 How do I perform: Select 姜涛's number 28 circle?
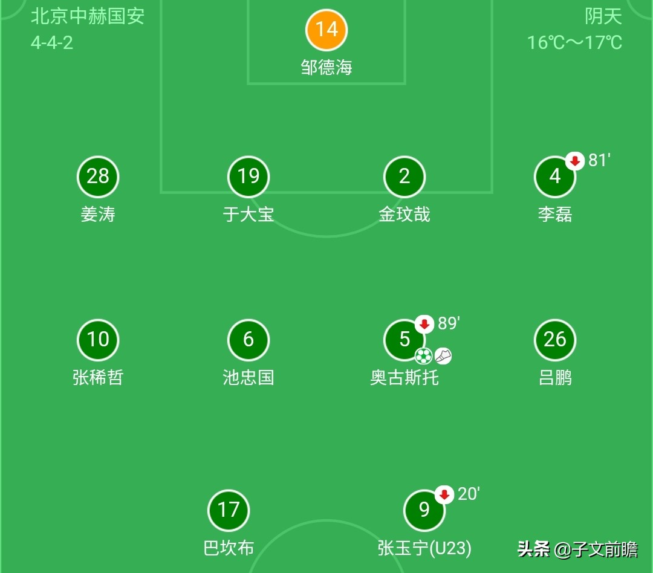pyautogui.click(x=98, y=176)
